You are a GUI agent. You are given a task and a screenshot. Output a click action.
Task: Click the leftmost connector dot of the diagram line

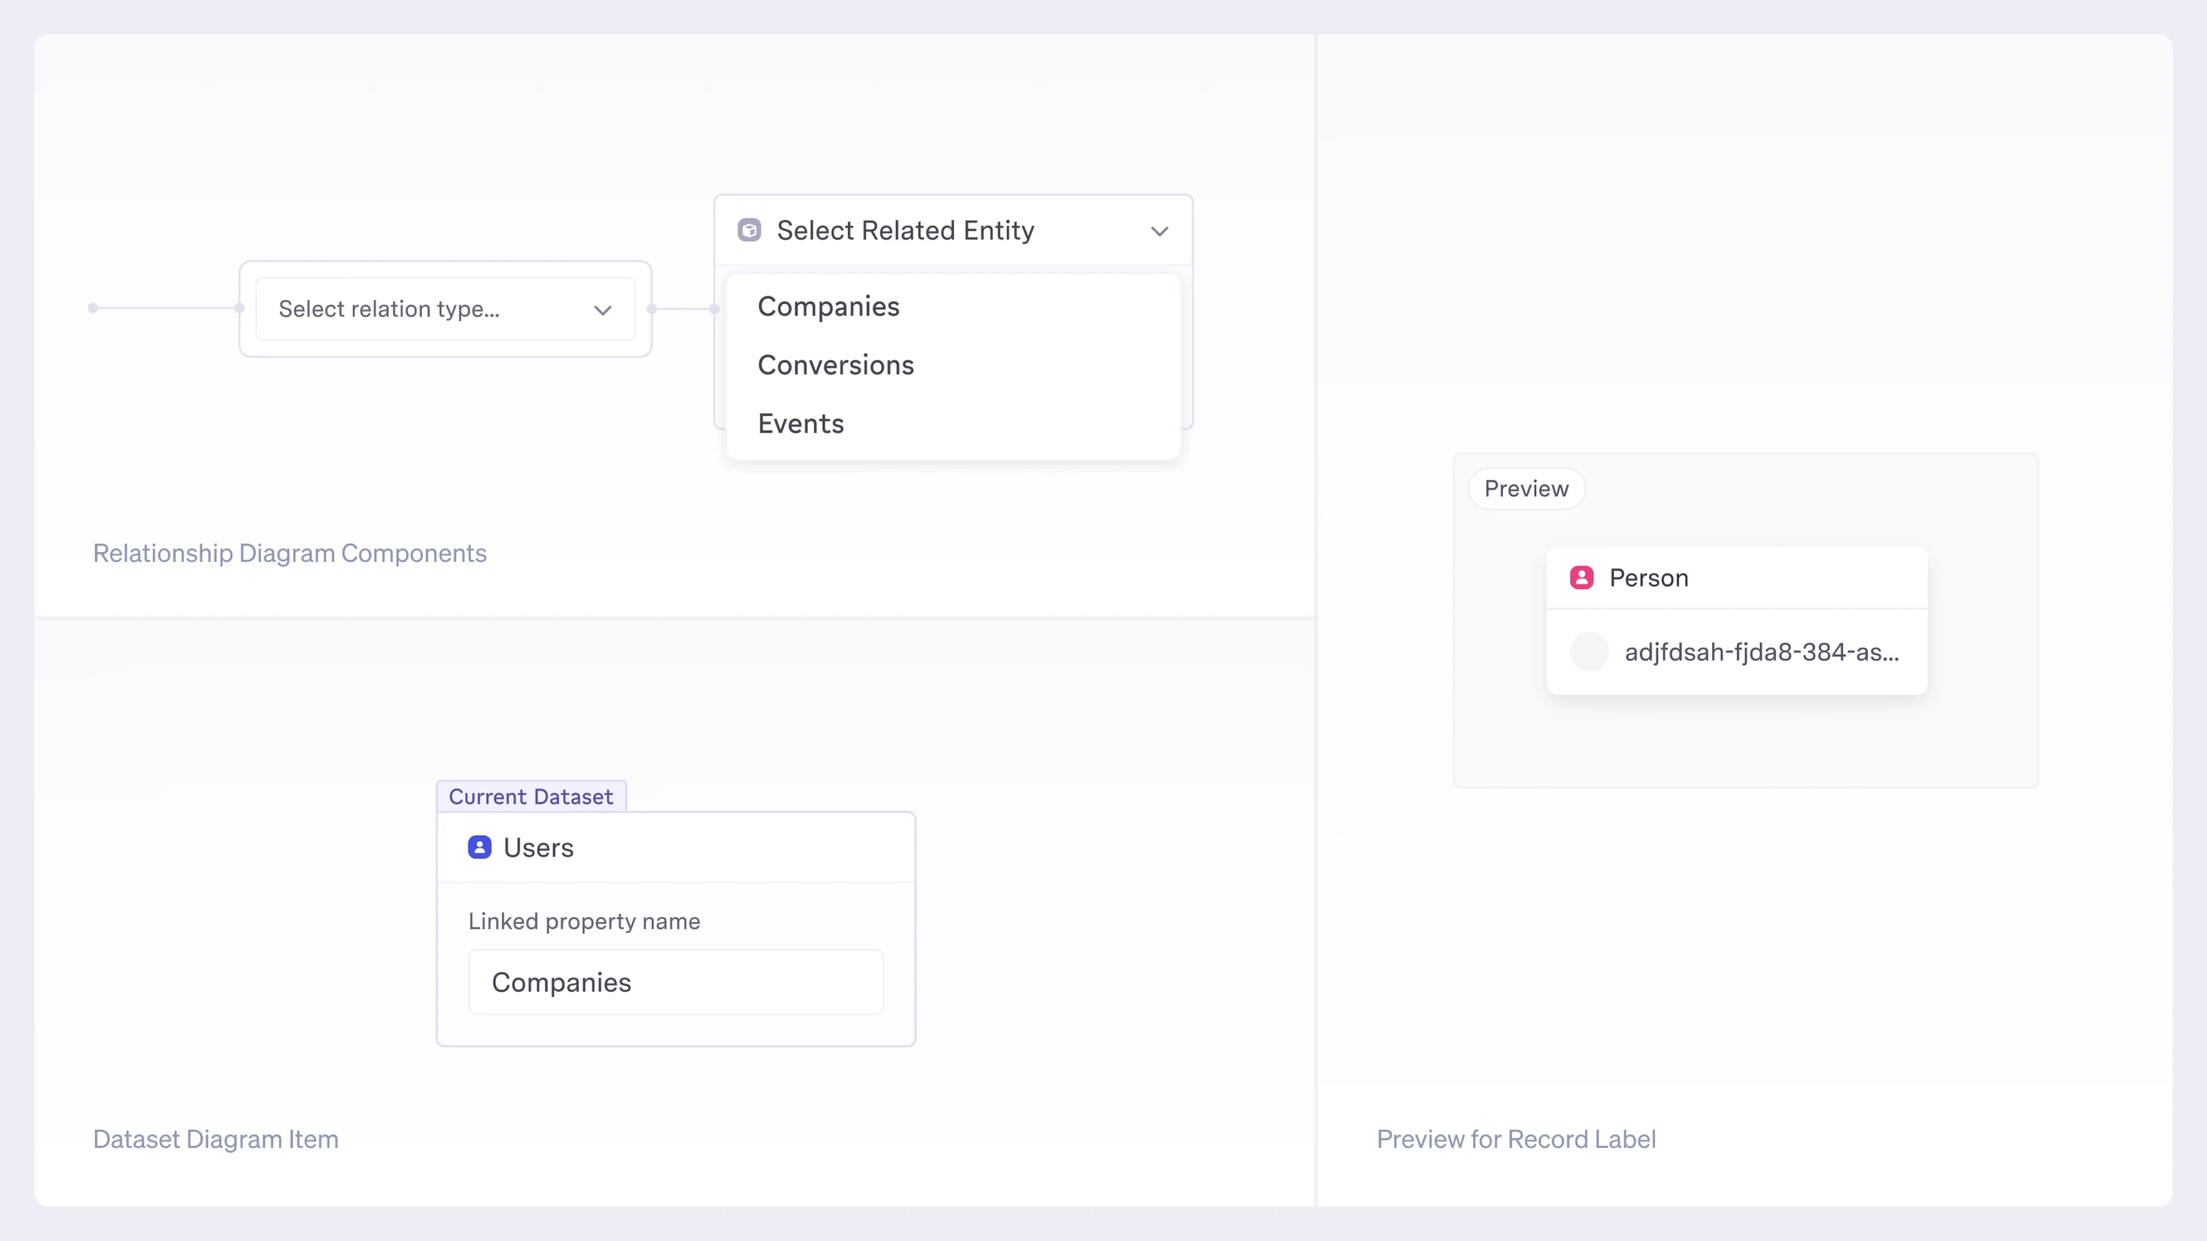(x=93, y=307)
